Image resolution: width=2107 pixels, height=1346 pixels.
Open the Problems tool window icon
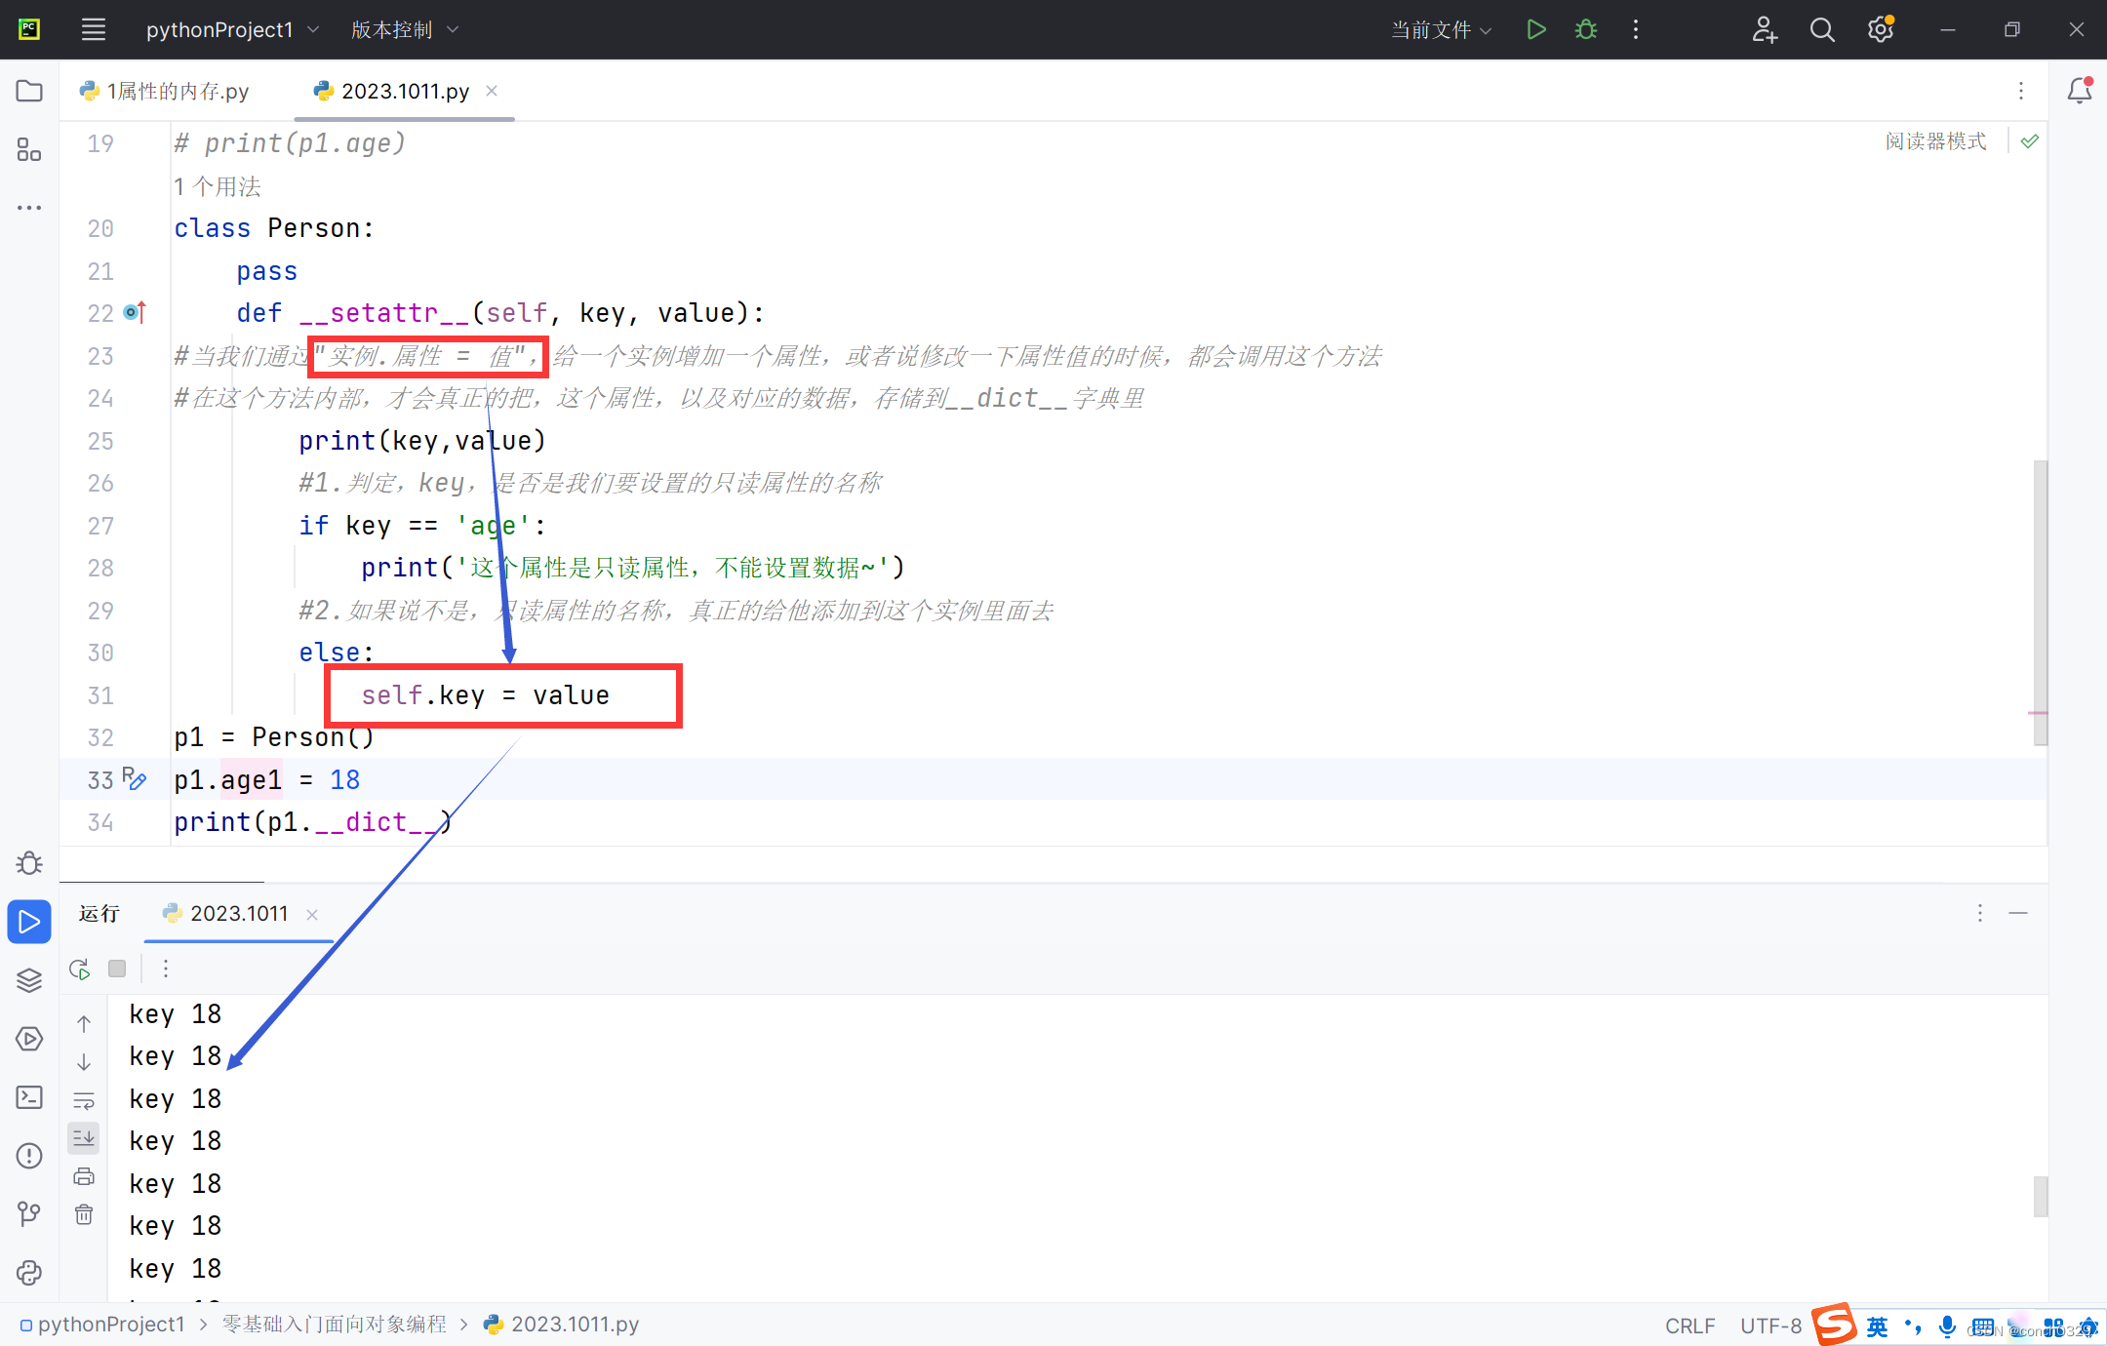[29, 1156]
